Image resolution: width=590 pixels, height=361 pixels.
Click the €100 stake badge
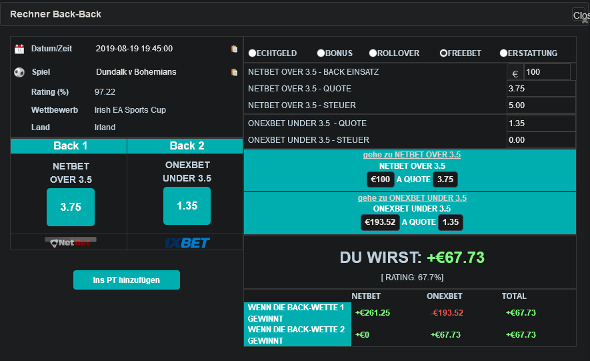coord(381,179)
